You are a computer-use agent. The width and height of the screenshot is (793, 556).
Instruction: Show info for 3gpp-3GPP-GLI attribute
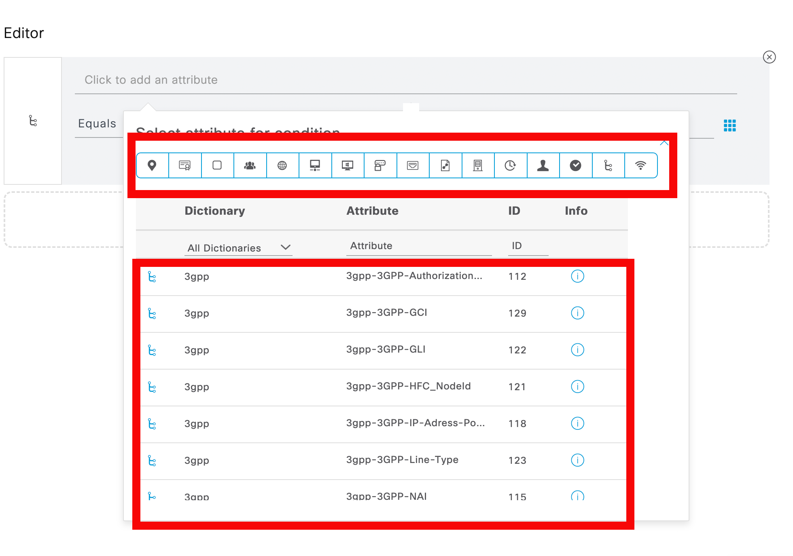pyautogui.click(x=577, y=350)
